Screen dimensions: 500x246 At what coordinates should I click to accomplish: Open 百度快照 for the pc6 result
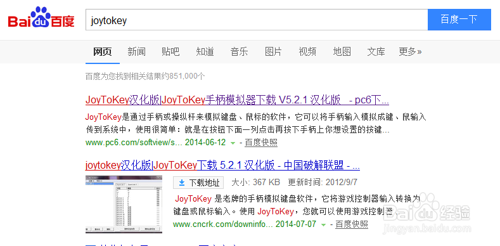click(261, 143)
